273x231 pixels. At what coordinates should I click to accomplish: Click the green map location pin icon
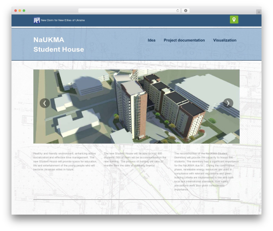point(234,20)
